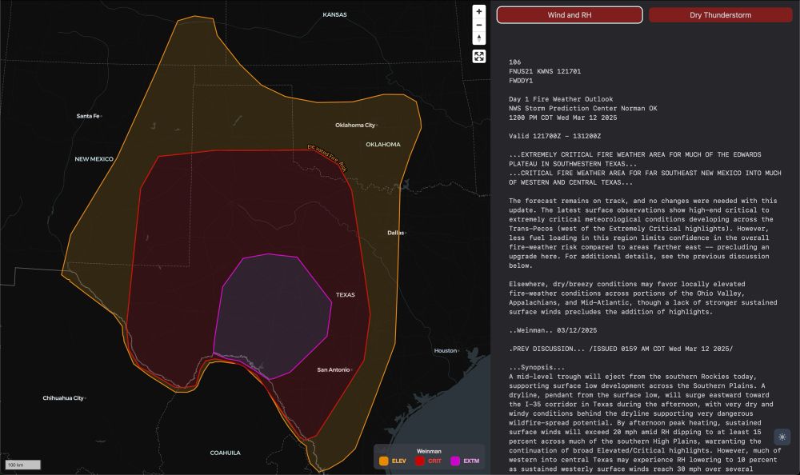Click '1200 PM CDT Wed Mar 12 2025' line

pyautogui.click(x=562, y=118)
